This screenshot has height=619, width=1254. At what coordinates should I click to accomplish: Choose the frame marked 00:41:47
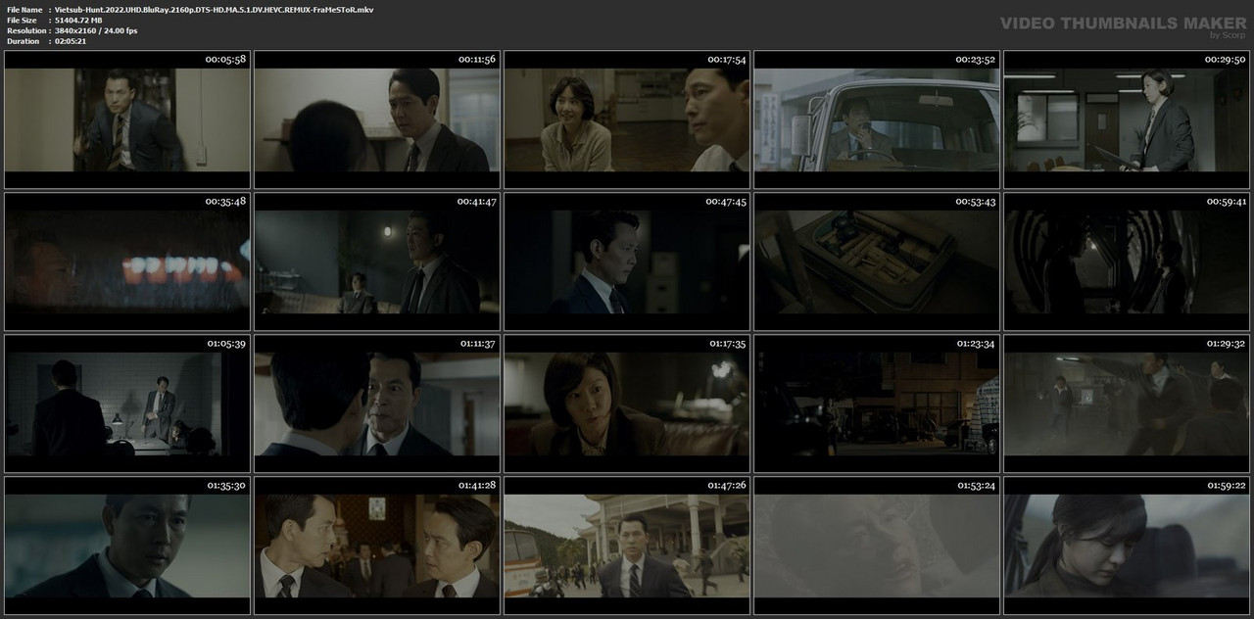tap(377, 262)
